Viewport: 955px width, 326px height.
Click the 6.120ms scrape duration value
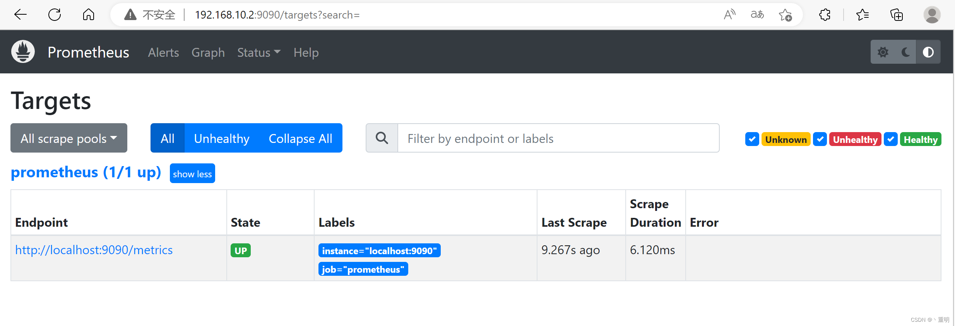point(652,250)
